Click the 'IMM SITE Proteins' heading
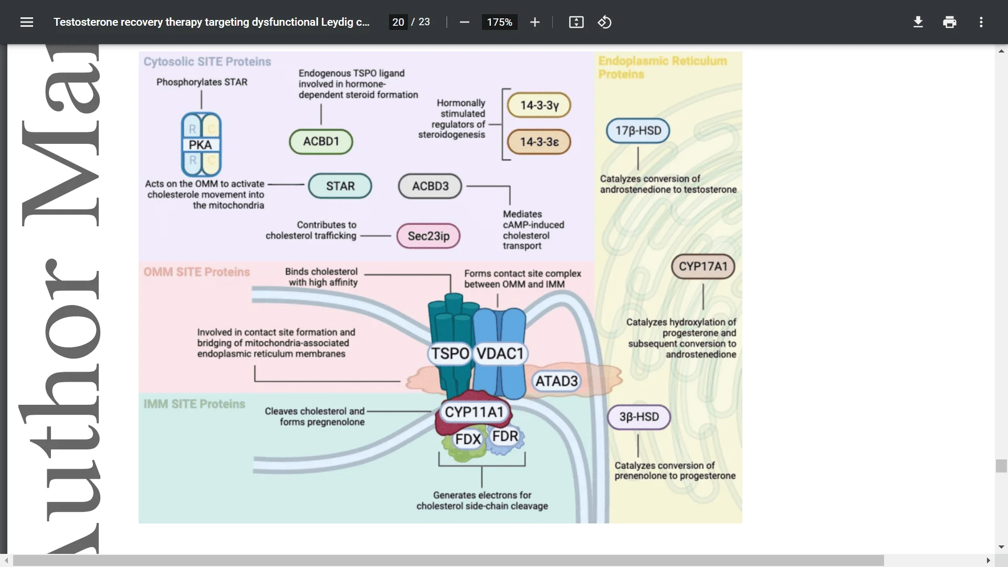The width and height of the screenshot is (1008, 567). (x=194, y=404)
